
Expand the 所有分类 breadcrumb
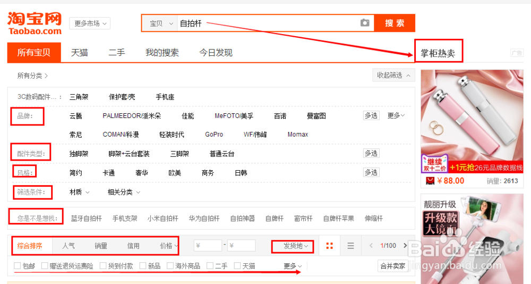click(x=32, y=76)
